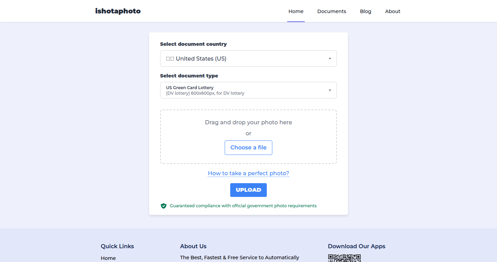Click the guaranteed compliance text
The width and height of the screenshot is (497, 262).
point(243,206)
